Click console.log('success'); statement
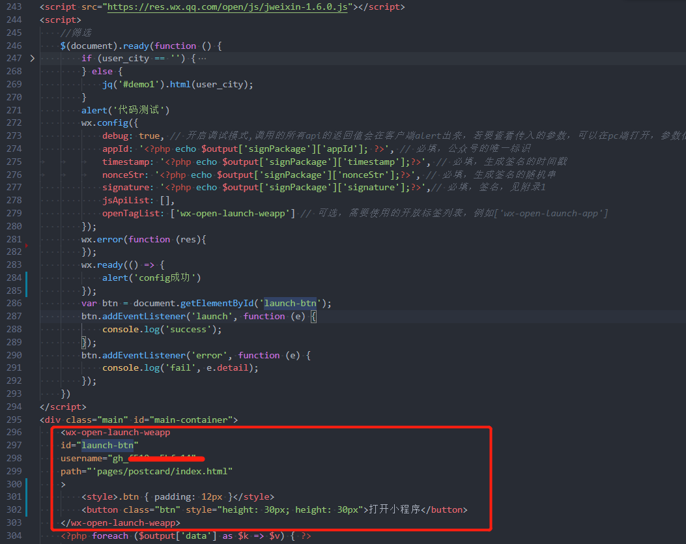 162,329
